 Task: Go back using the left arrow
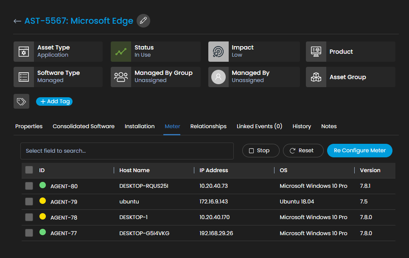(17, 21)
